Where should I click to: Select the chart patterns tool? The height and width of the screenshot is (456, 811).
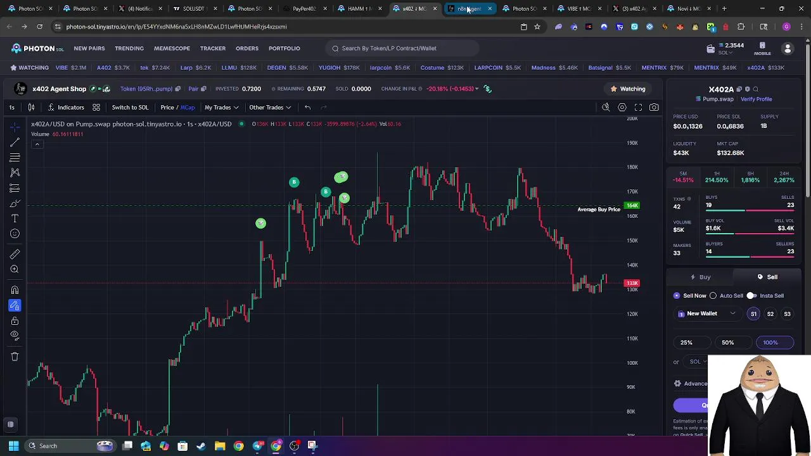pos(15,172)
